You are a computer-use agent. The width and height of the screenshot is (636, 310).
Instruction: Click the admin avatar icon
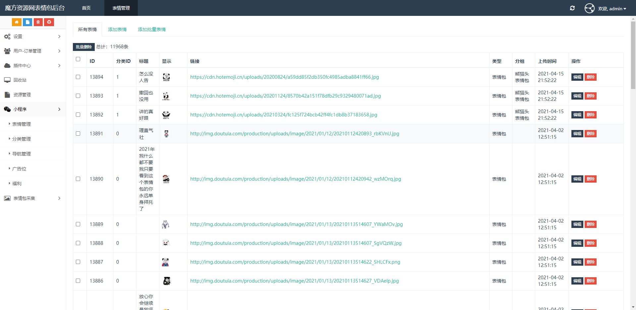coord(589,8)
